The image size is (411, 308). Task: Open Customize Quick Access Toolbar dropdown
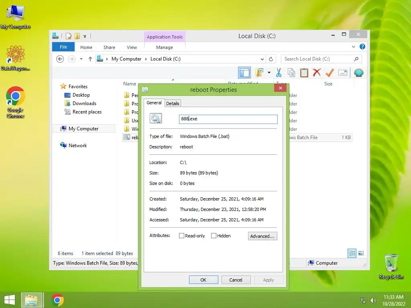click(x=85, y=36)
